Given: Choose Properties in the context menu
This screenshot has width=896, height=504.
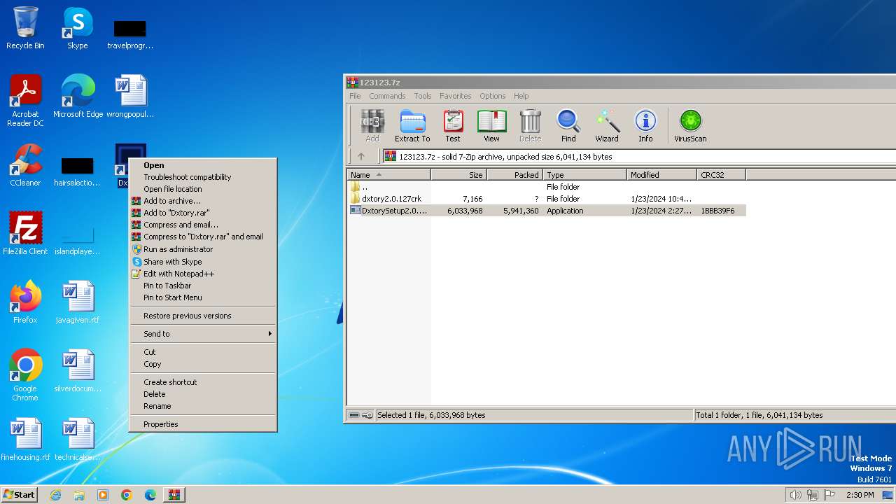Looking at the screenshot, I should click(x=204, y=424).
